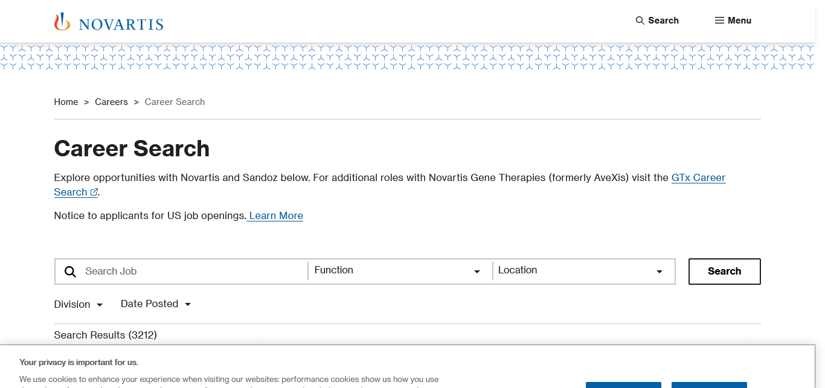Select the Careers breadcrumb link
The width and height of the screenshot is (825, 388).
pos(111,102)
